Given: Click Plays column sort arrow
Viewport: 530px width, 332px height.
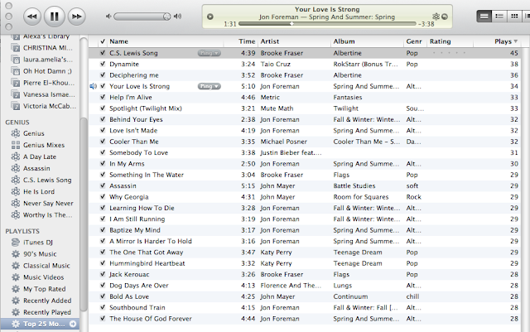Looking at the screenshot, I should click(516, 41).
